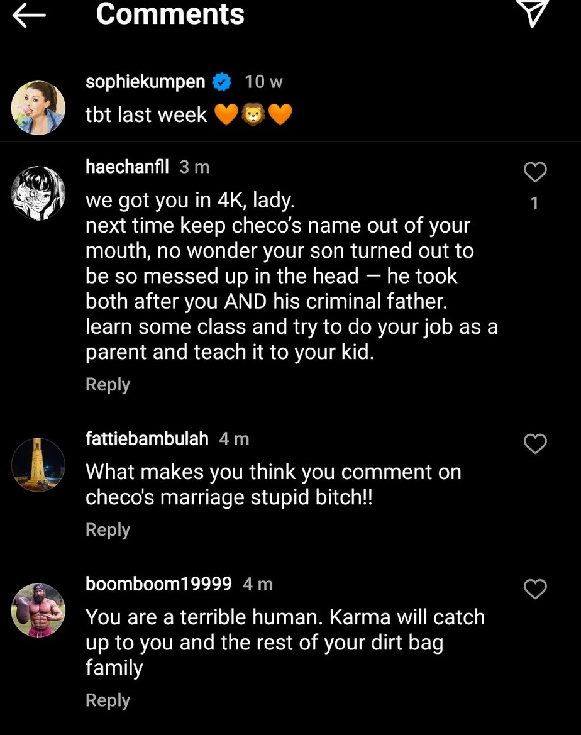Viewport: 581px width, 735px height.
Task: Reply to boomboom19999's comment
Action: (x=108, y=700)
